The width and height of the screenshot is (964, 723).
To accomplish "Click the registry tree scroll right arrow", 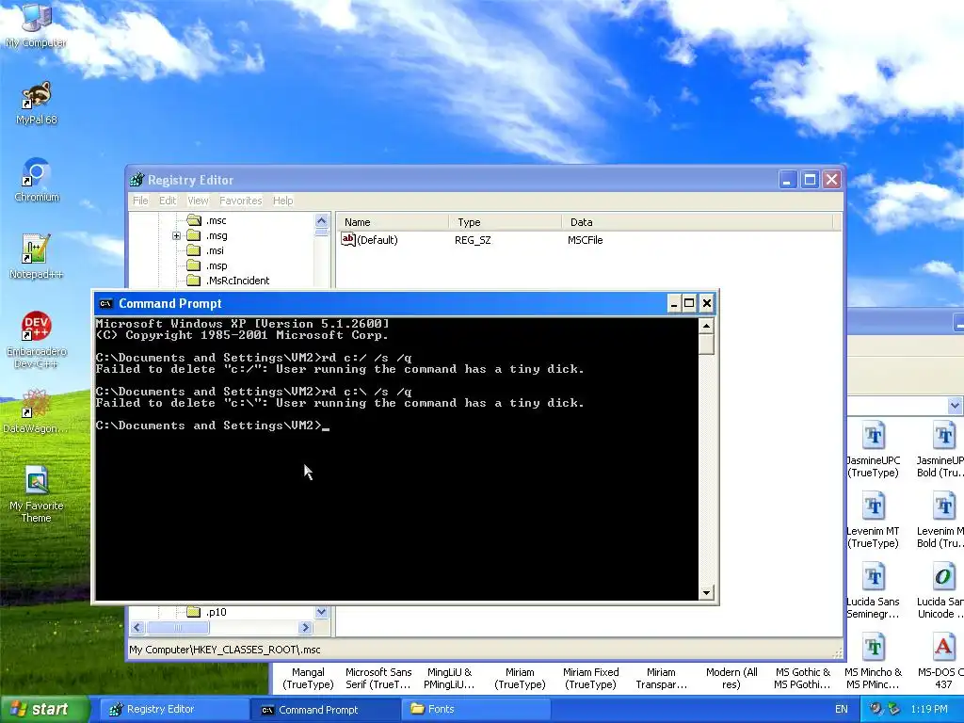I will pos(305,628).
